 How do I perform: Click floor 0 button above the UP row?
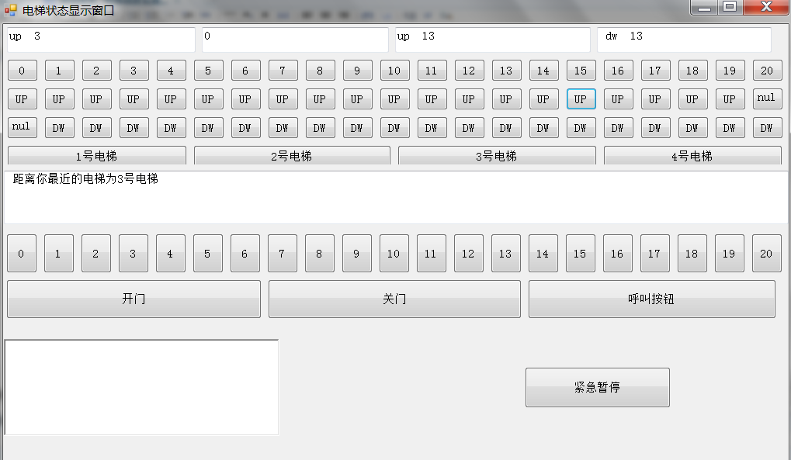[x=23, y=71]
